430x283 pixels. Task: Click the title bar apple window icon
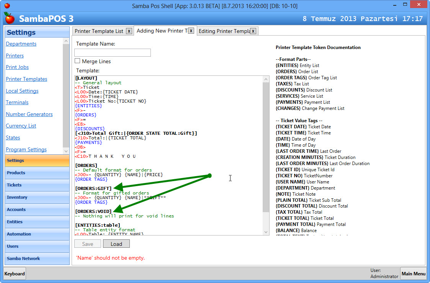(x=7, y=6)
